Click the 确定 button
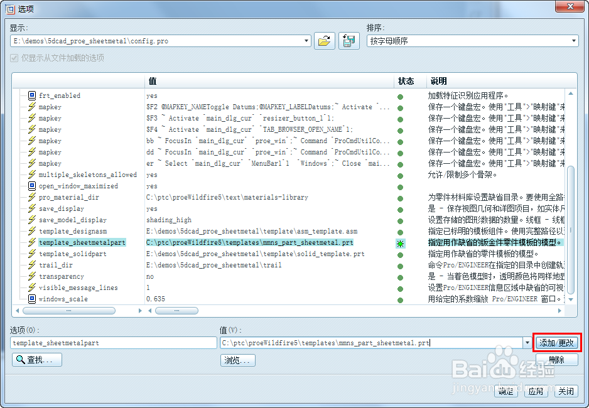Image resolution: width=589 pixels, height=408 pixels. pos(506,392)
